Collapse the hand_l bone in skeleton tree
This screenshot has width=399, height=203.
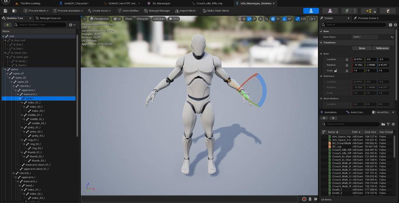20,98
